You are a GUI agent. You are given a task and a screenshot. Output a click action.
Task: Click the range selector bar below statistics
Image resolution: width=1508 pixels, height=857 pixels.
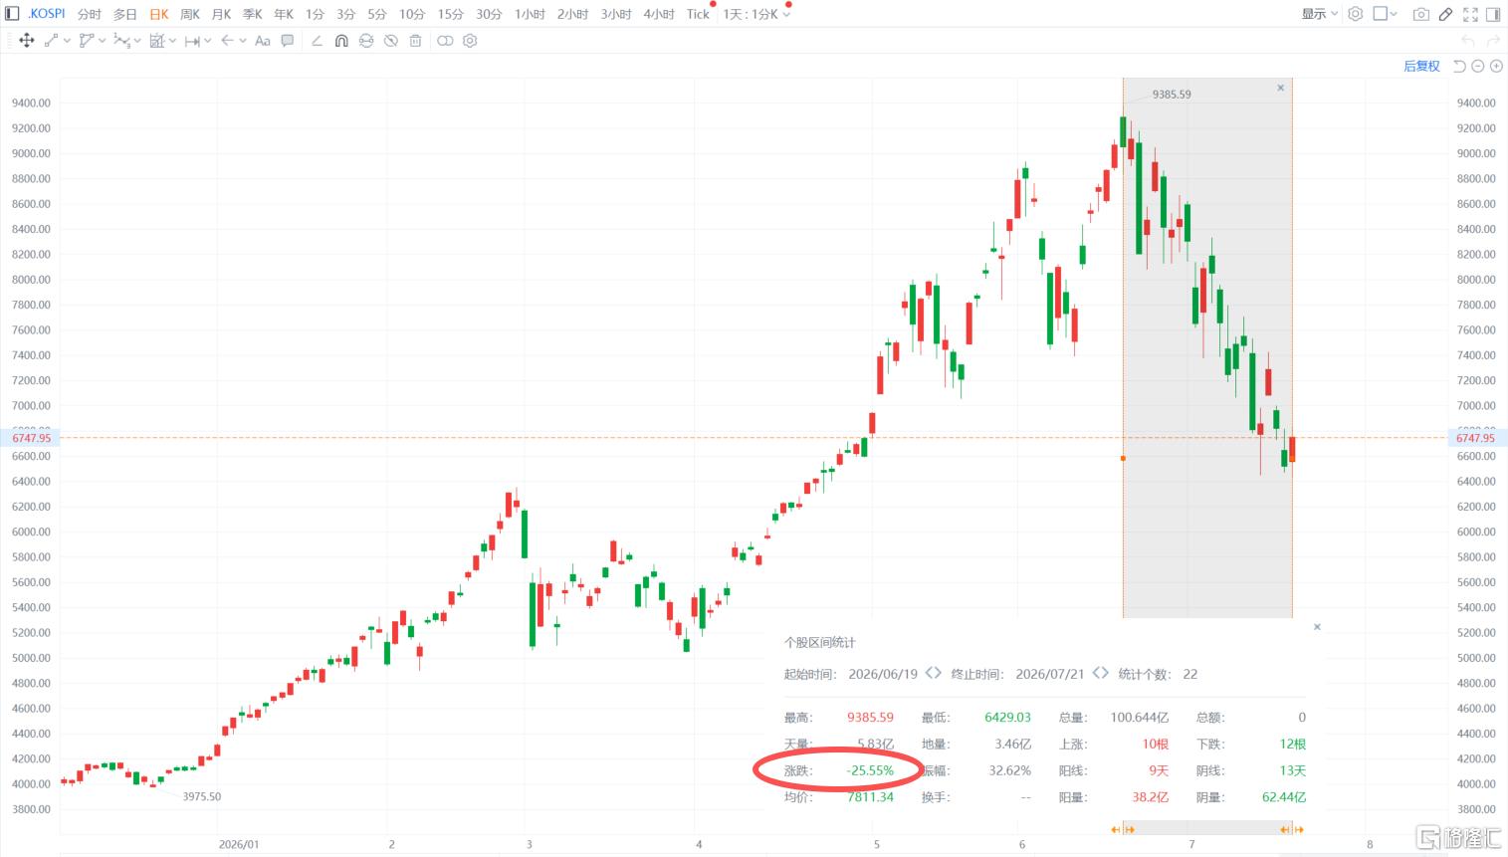(1207, 828)
